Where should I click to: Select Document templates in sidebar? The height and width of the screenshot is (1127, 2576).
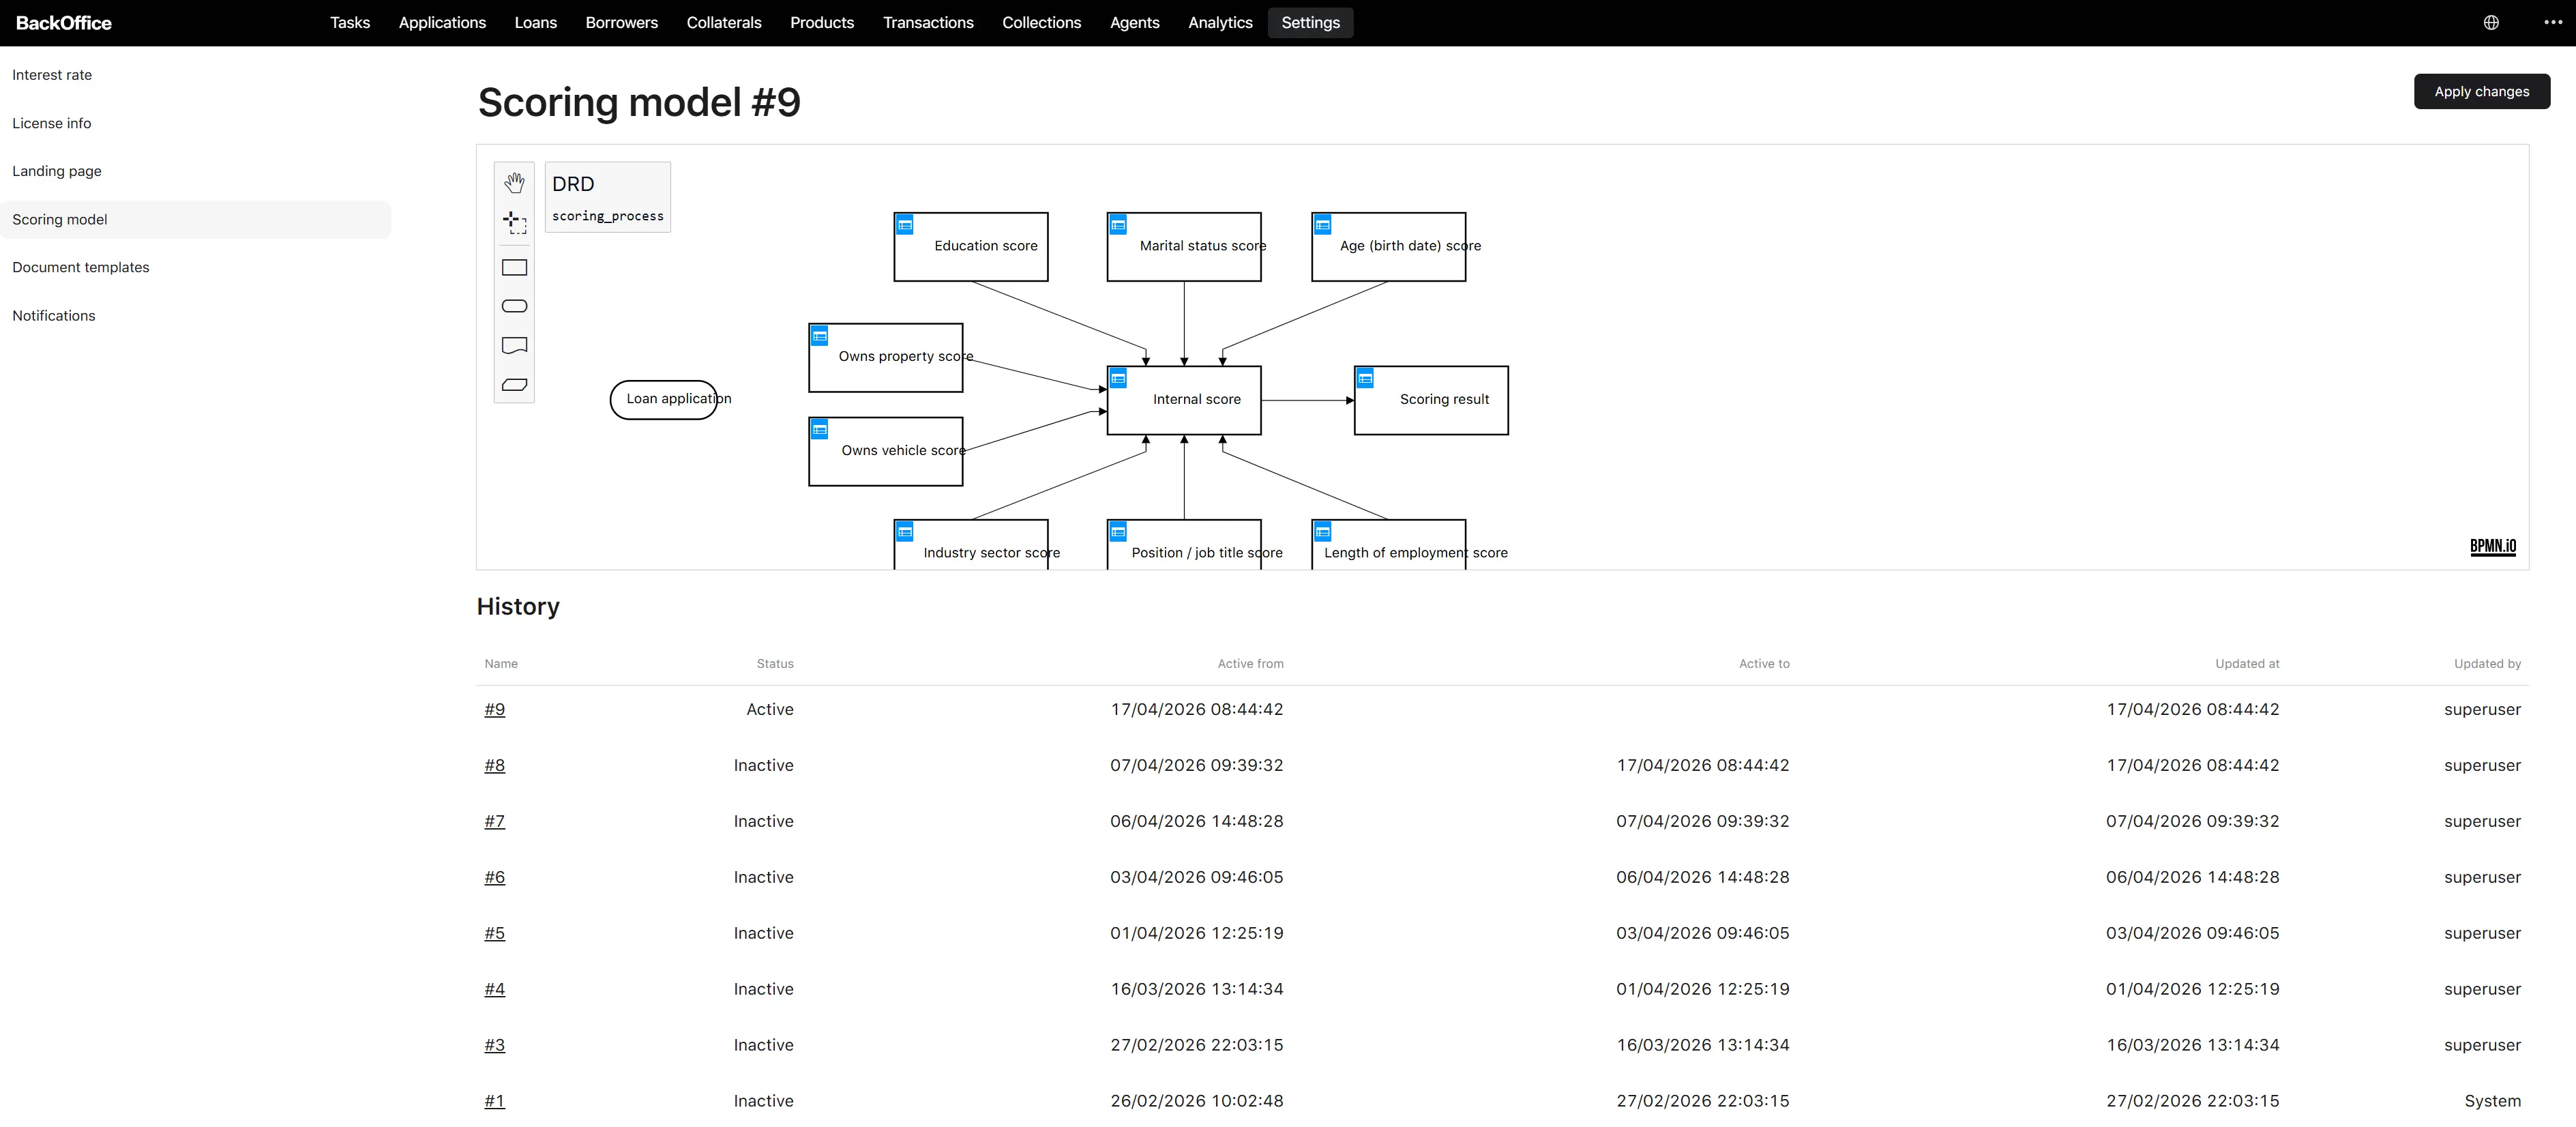click(x=81, y=267)
